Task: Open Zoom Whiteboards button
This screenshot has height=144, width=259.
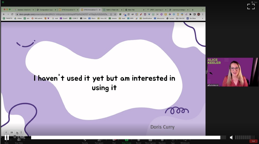Action: 185,141
